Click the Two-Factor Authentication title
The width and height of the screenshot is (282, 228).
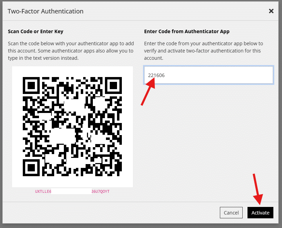coord(46,11)
